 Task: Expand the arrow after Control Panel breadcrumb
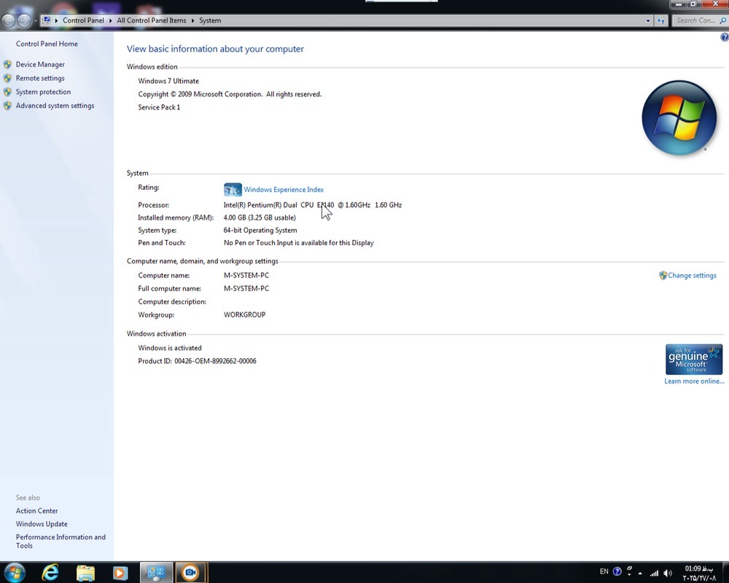coord(111,20)
